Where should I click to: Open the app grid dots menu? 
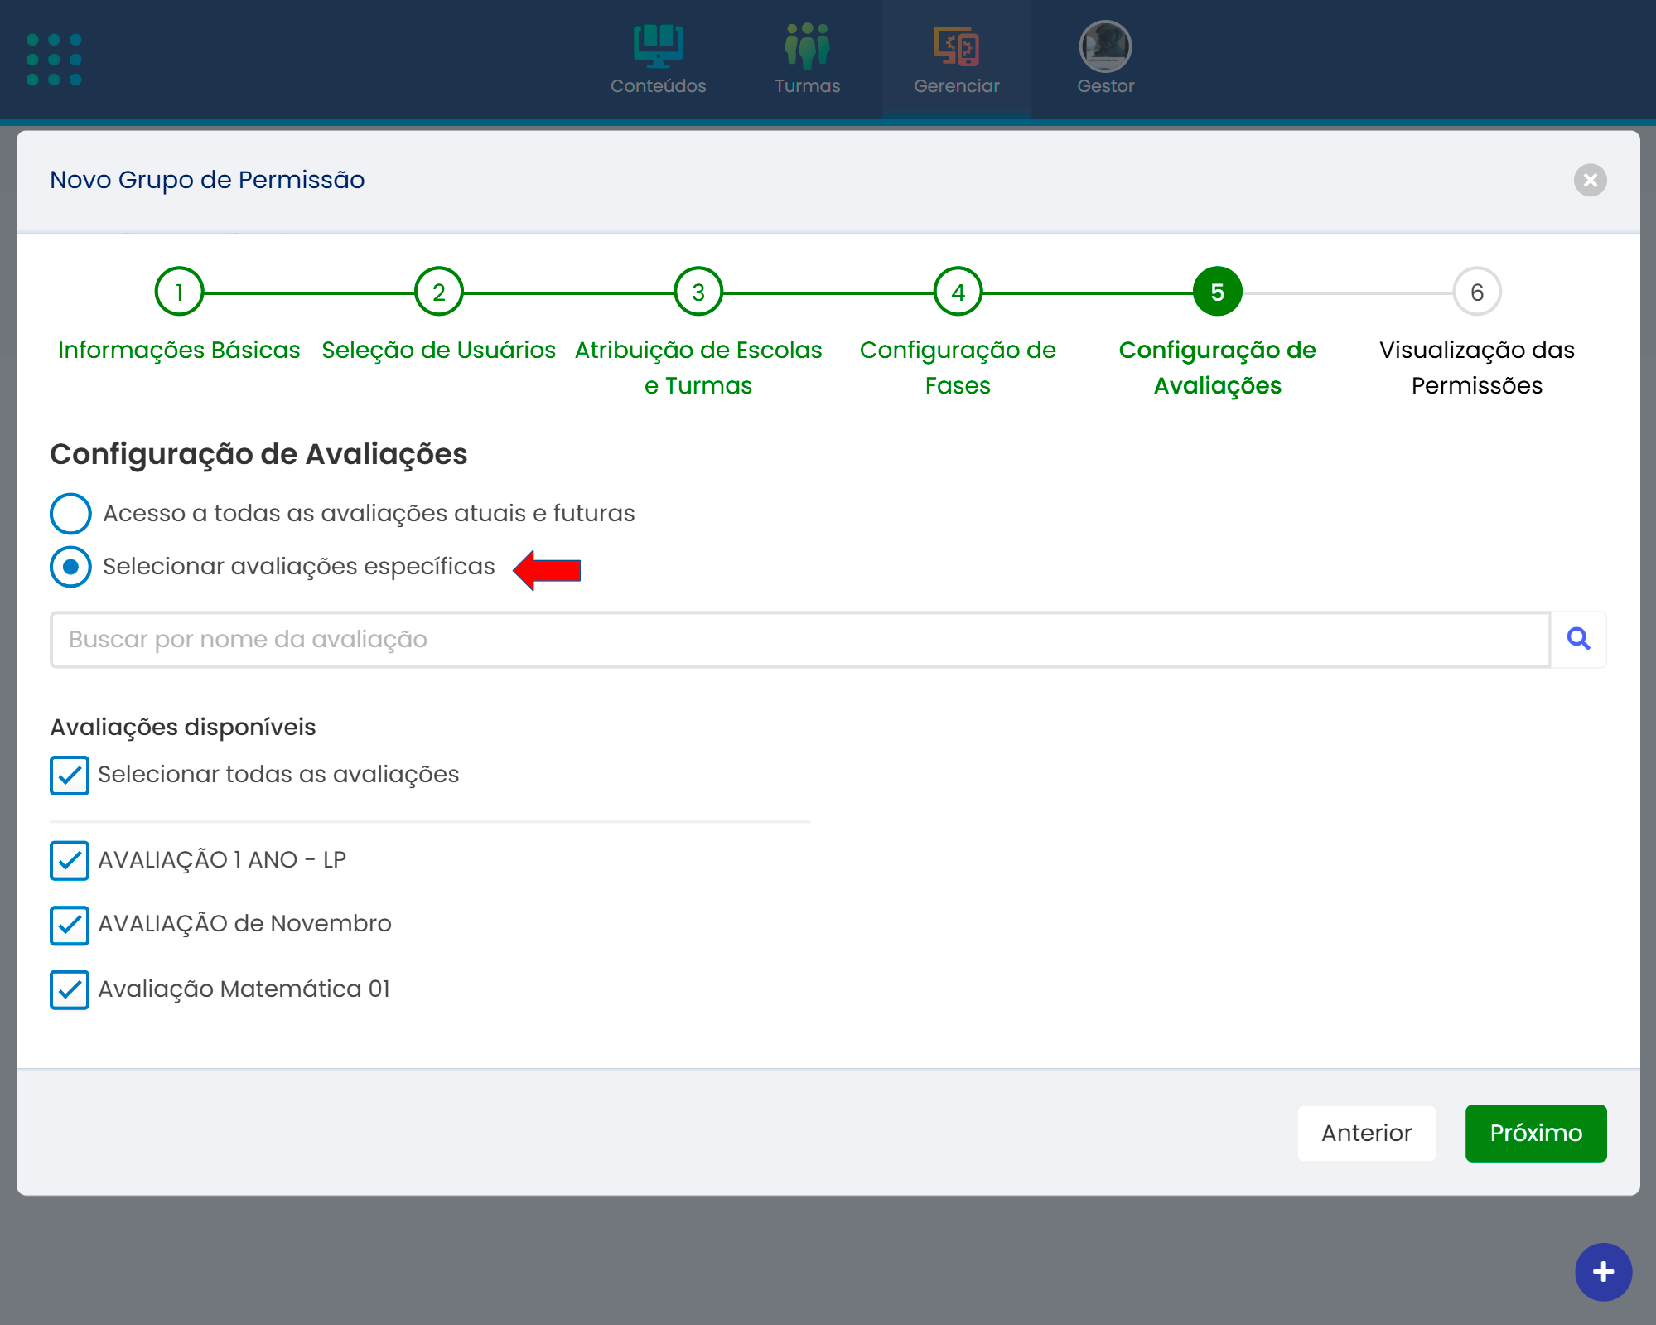click(x=54, y=60)
